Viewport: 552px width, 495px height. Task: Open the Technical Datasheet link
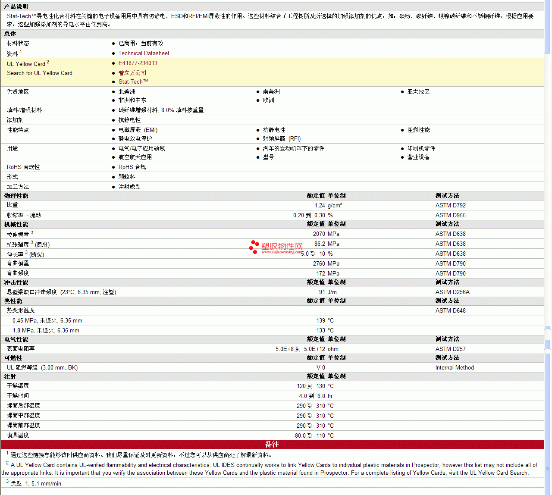coord(144,53)
